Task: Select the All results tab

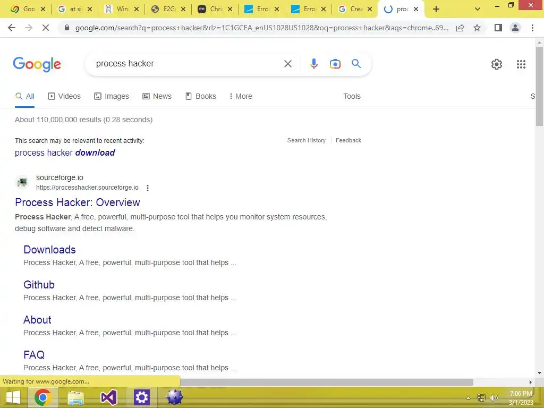Action: pyautogui.click(x=24, y=96)
